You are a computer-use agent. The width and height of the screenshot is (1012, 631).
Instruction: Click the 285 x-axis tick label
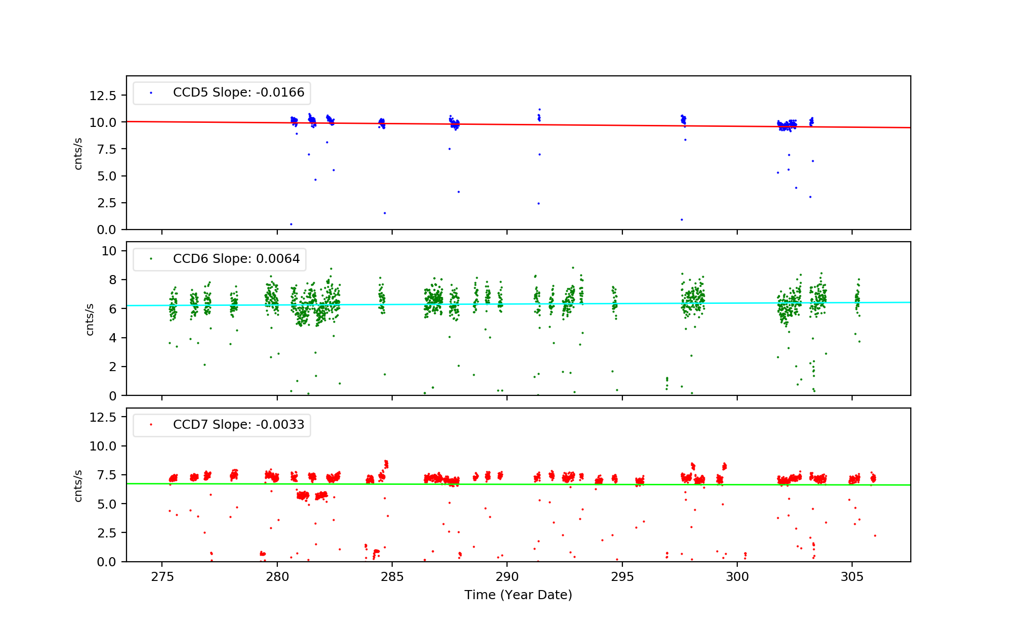[392, 577]
